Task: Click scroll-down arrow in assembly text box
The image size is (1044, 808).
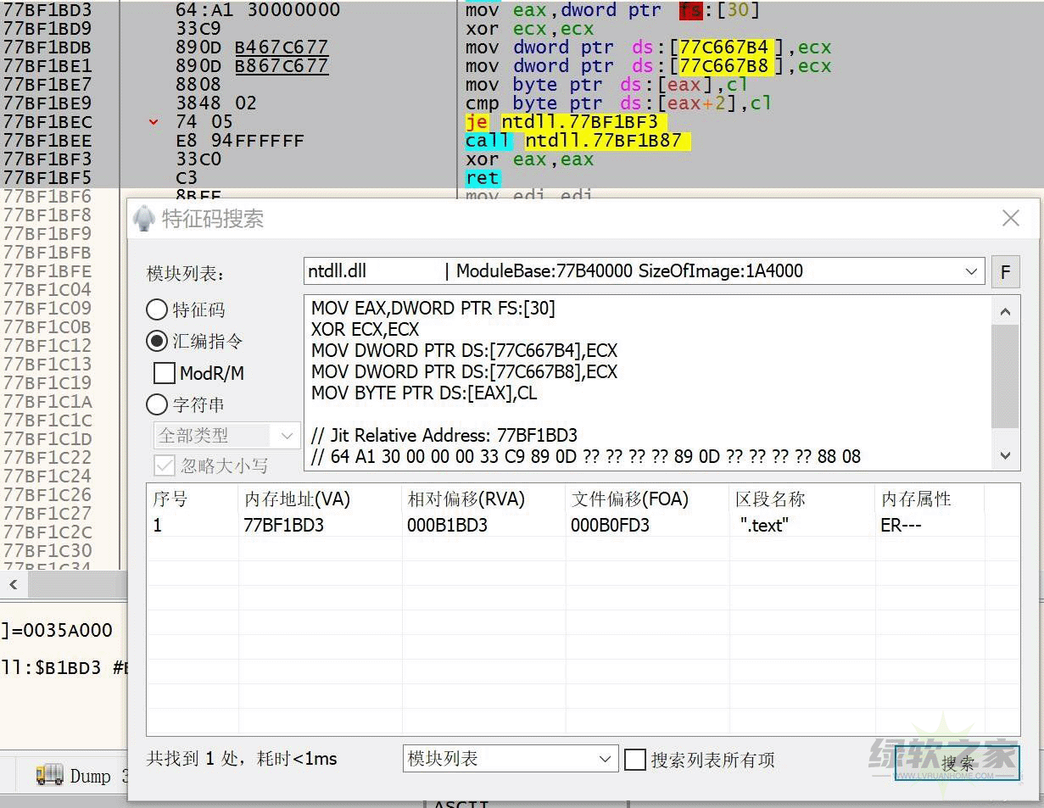Action: tap(1005, 456)
